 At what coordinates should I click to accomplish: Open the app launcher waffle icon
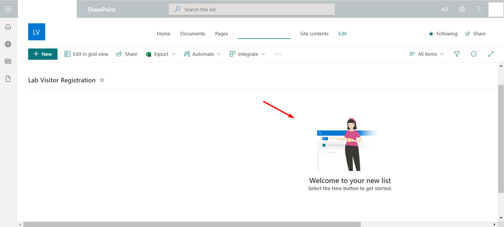coord(9,9)
